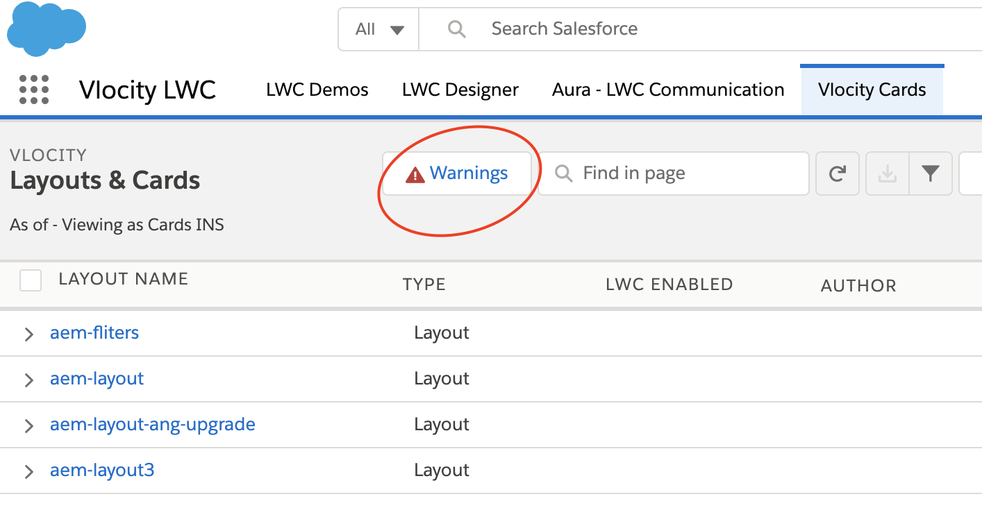Viewport: 982px width, 508px height.
Task: Click the Warnings button
Action: pyautogui.click(x=457, y=173)
